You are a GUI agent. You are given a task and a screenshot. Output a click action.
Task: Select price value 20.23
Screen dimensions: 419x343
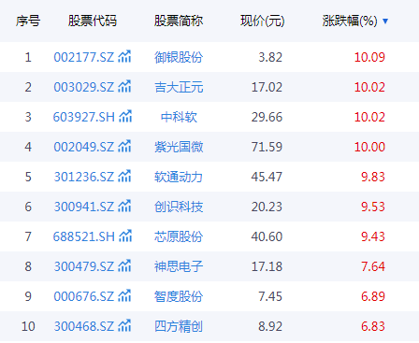click(267, 207)
